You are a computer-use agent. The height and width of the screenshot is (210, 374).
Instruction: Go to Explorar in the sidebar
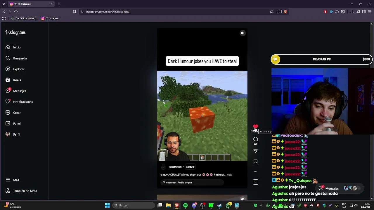pos(15,69)
